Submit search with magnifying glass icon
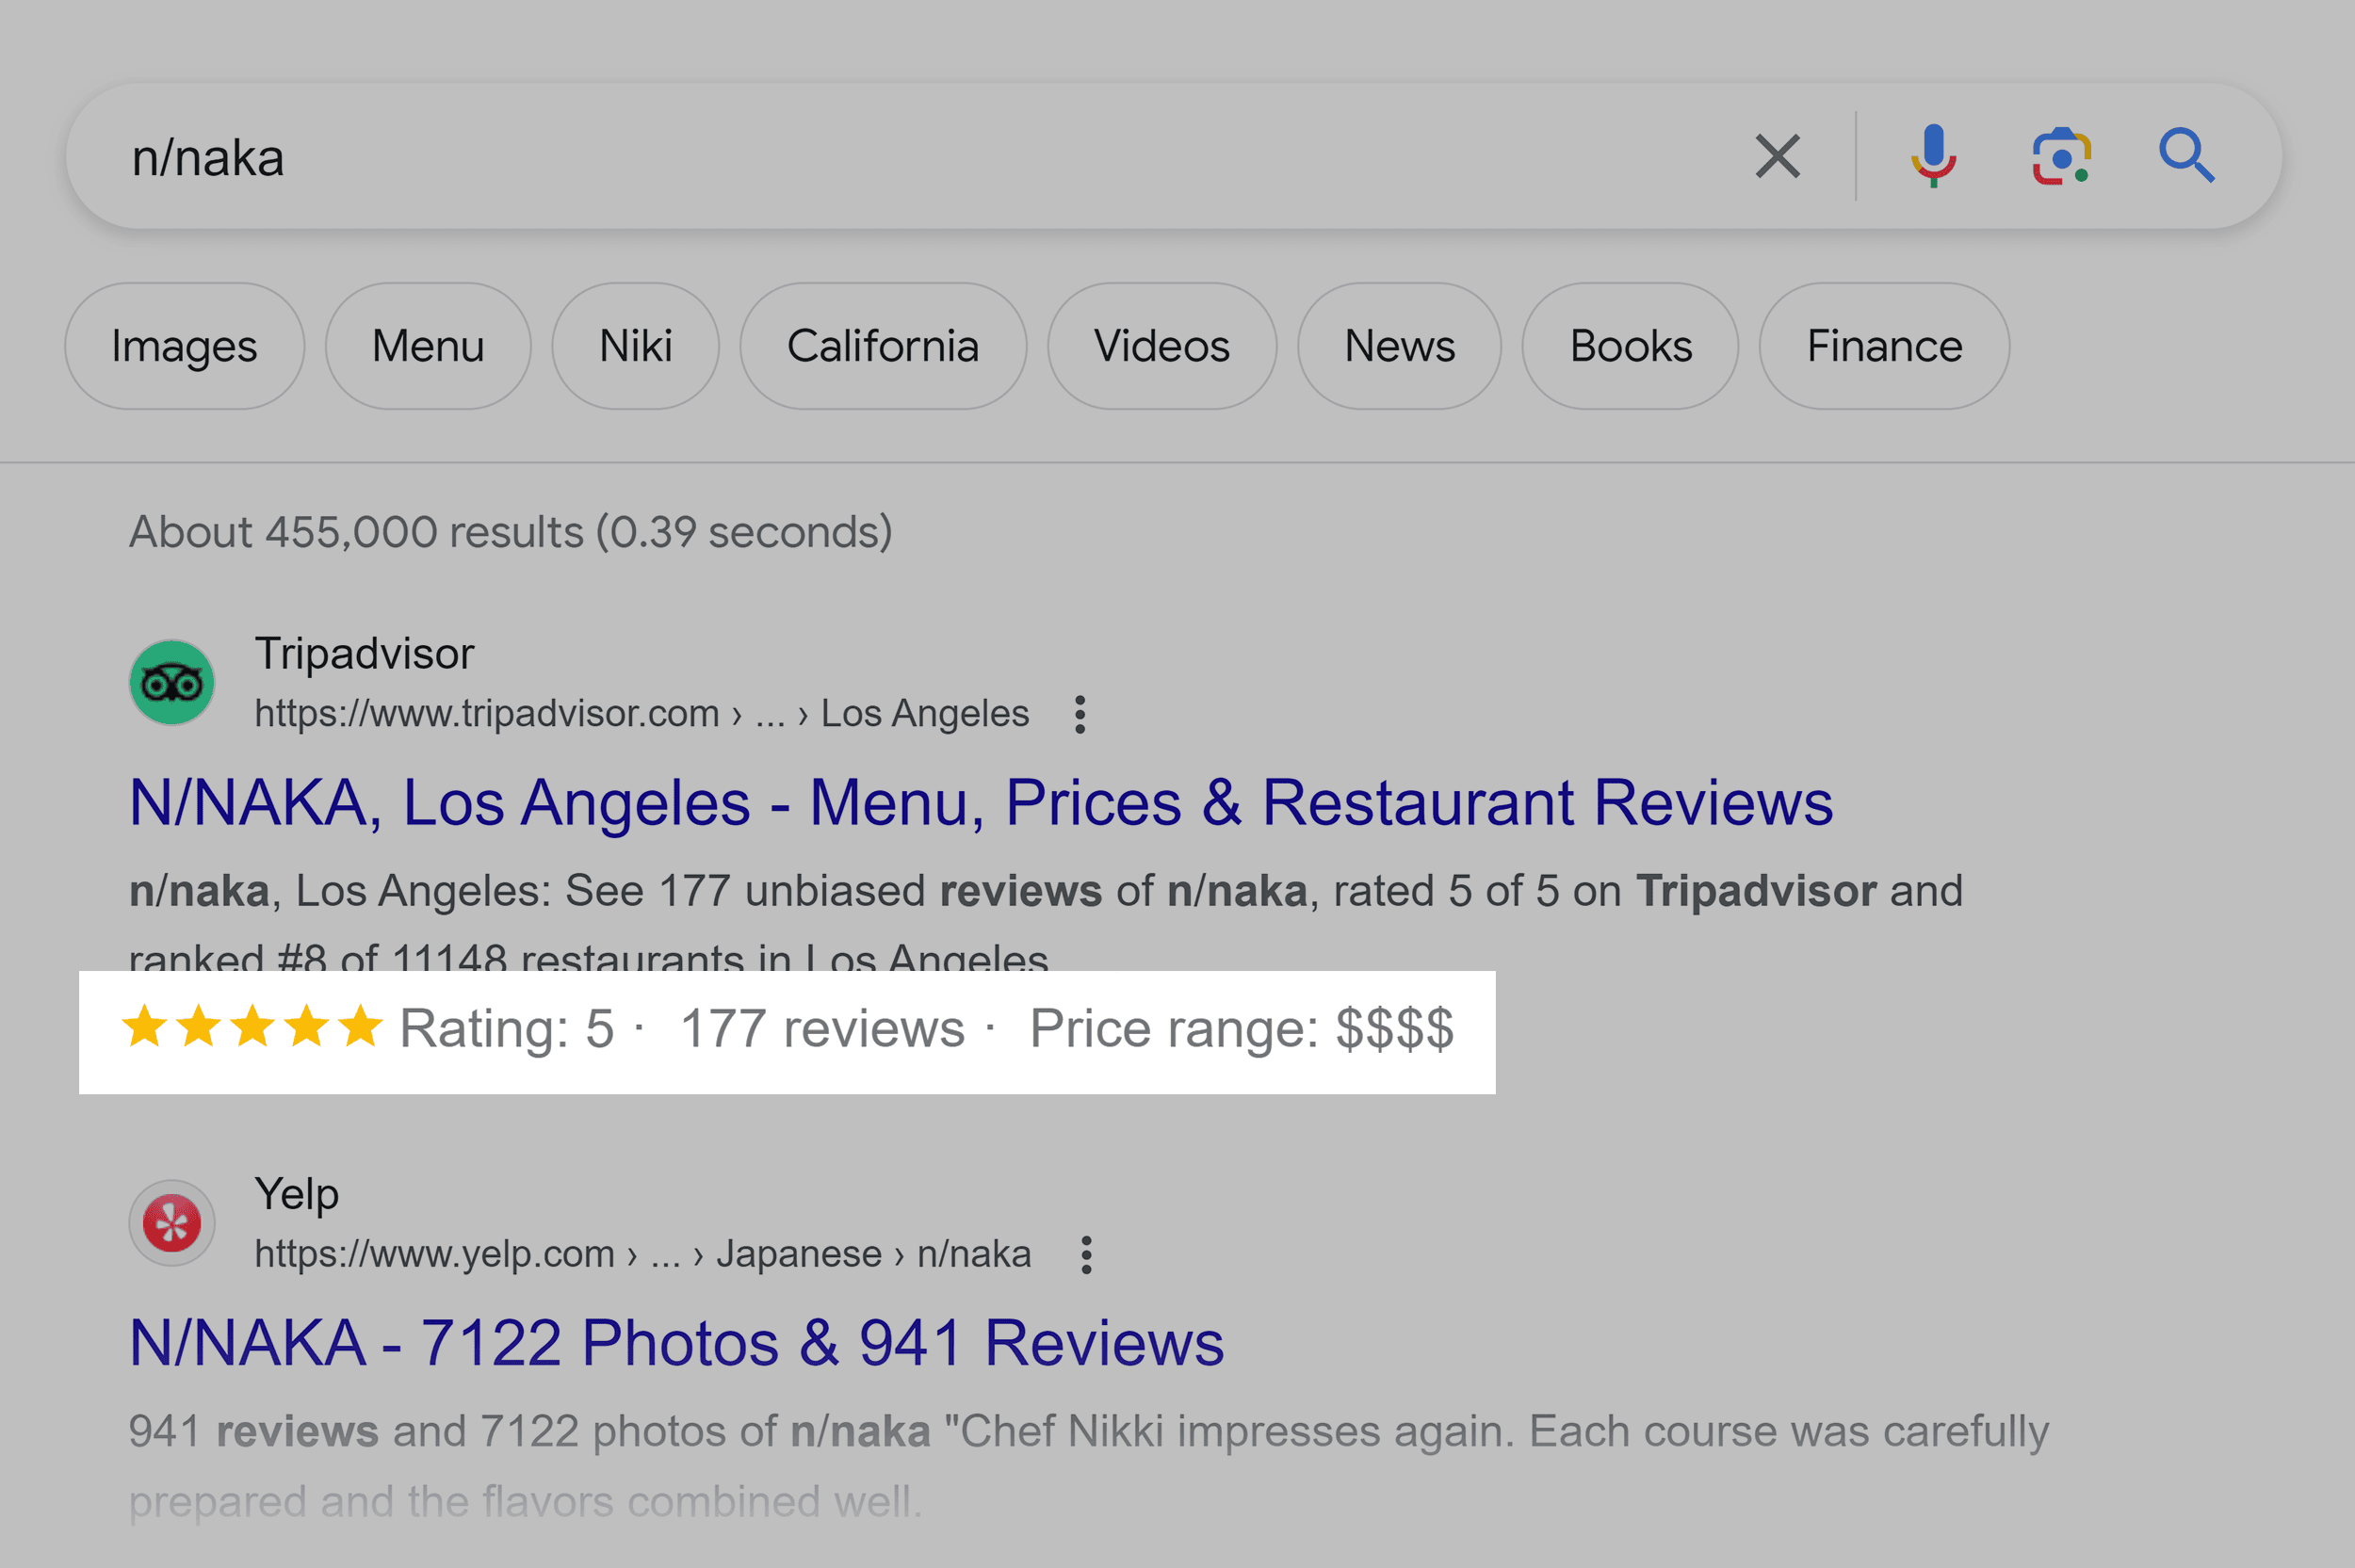Viewport: 2355px width, 1568px height. click(x=2186, y=156)
